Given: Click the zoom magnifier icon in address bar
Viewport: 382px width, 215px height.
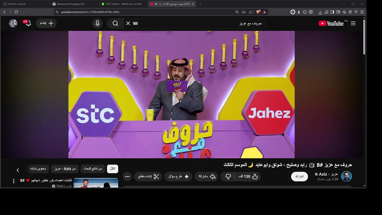Looking at the screenshot, I should 237,12.
